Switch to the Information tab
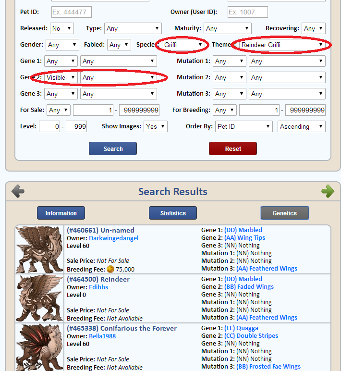Screen dimensions: 341x371 pyautogui.click(x=61, y=213)
